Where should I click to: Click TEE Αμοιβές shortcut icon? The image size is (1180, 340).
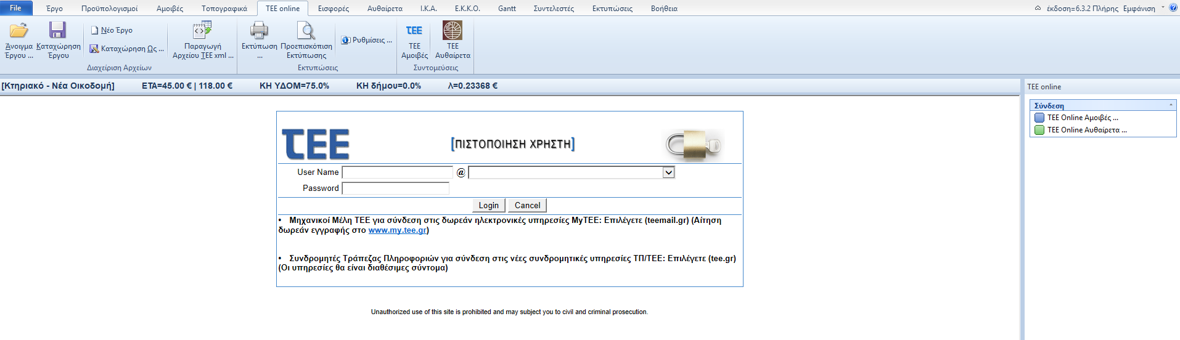pyautogui.click(x=414, y=31)
